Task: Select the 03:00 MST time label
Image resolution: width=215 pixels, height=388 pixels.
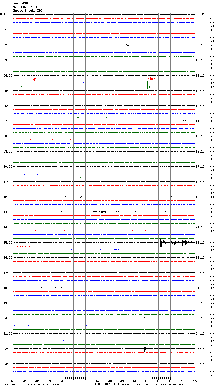Action: point(8,60)
